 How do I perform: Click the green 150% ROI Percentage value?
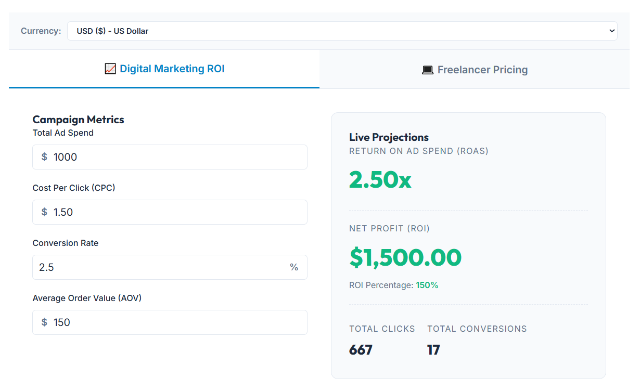pyautogui.click(x=427, y=285)
